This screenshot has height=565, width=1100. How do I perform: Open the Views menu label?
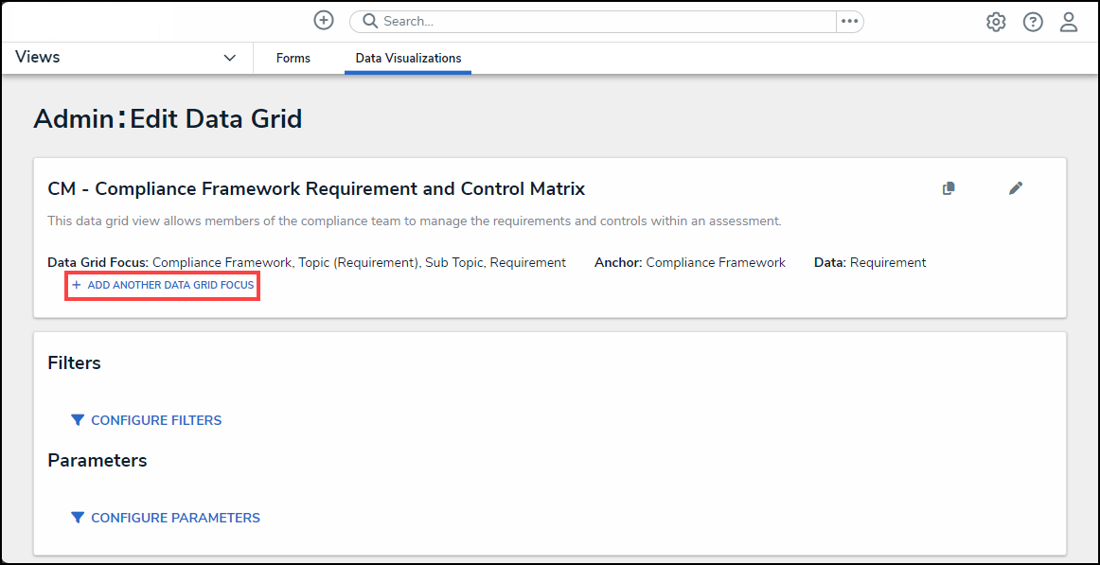click(x=38, y=57)
